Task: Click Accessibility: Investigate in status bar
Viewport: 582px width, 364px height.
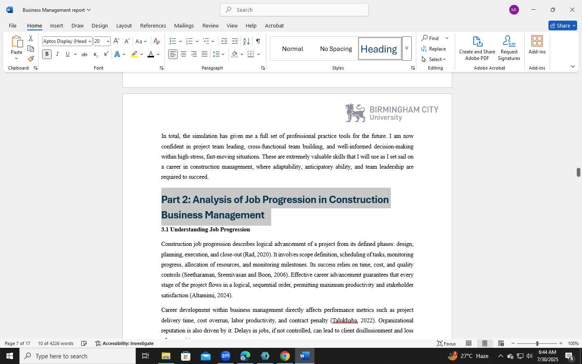Action: click(x=124, y=343)
